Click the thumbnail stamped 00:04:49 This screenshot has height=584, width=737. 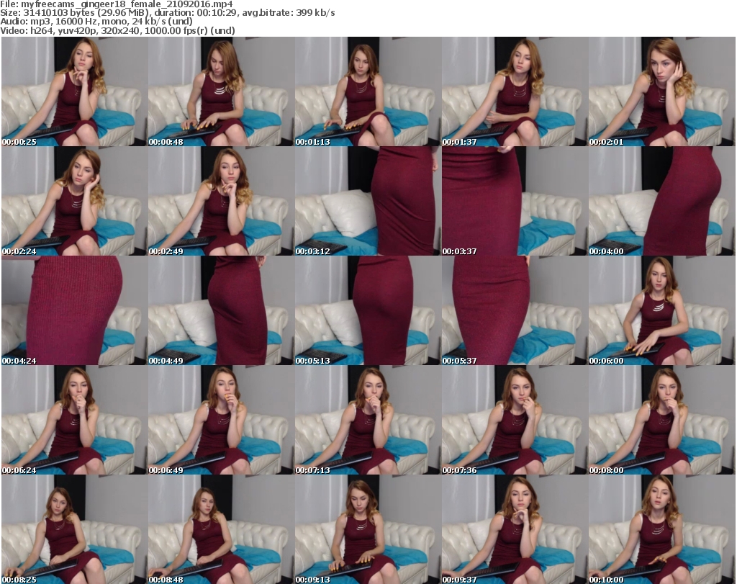tap(222, 311)
